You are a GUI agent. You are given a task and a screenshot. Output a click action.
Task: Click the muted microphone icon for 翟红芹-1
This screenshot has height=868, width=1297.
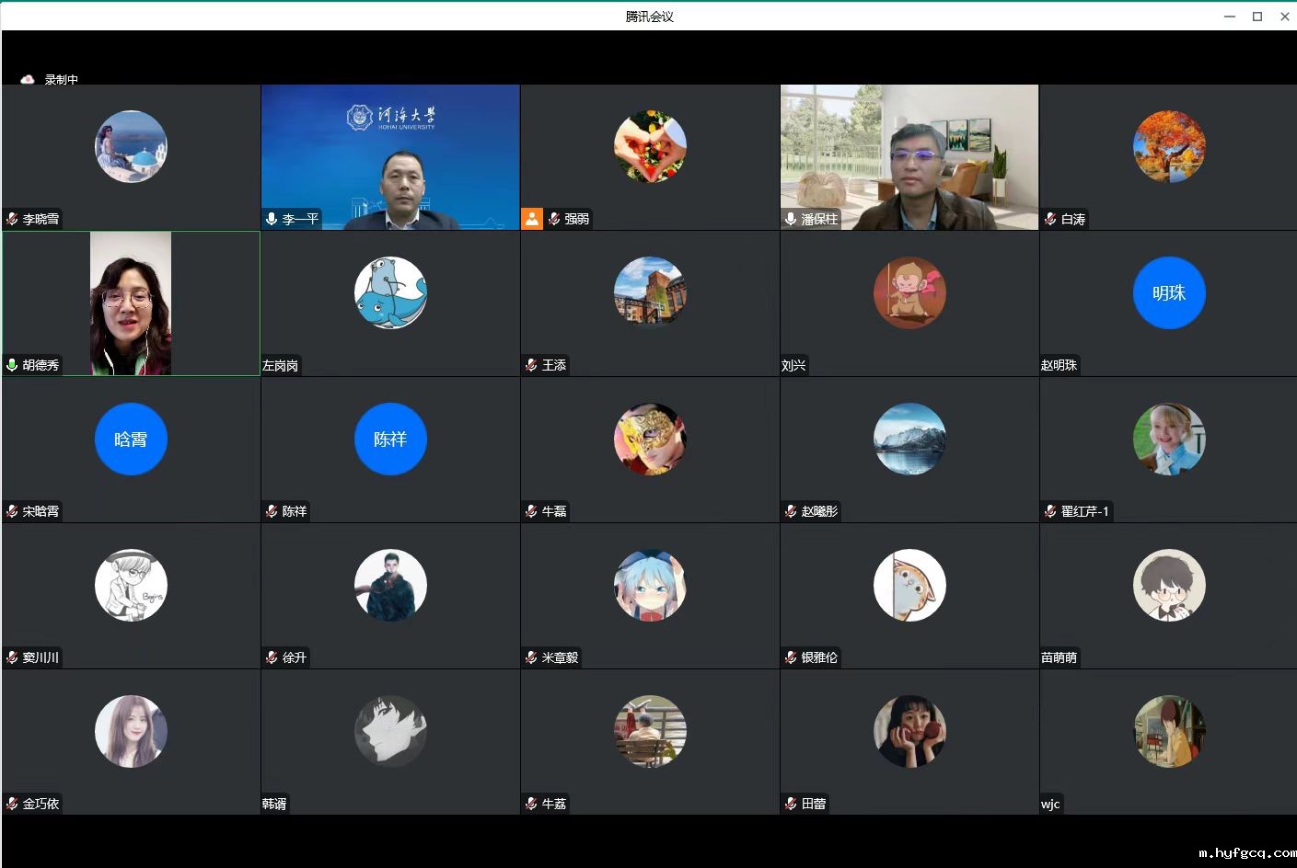tap(1050, 511)
